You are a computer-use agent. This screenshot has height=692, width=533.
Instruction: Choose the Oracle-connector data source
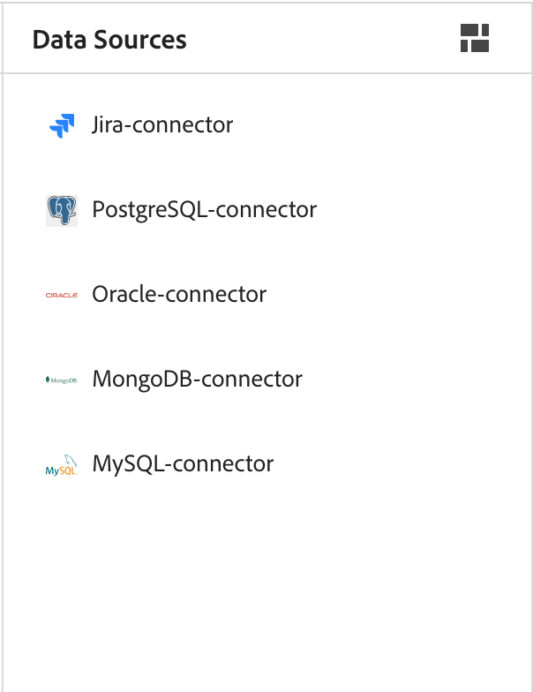click(x=179, y=295)
